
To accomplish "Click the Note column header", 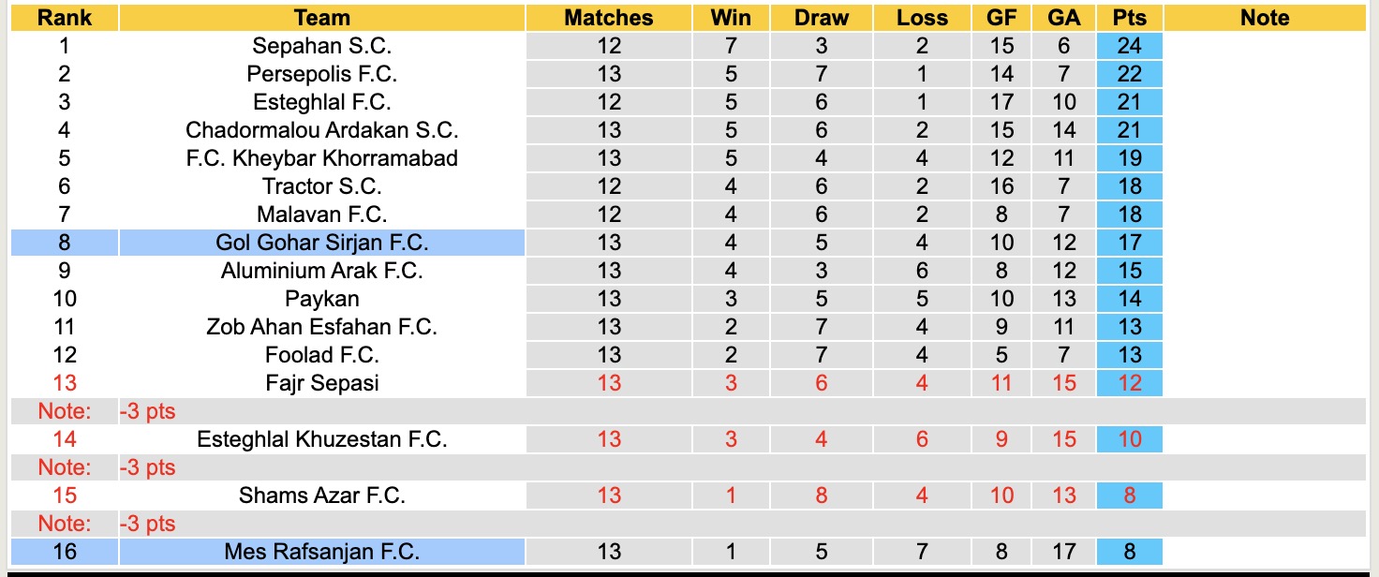I will tap(1265, 18).
